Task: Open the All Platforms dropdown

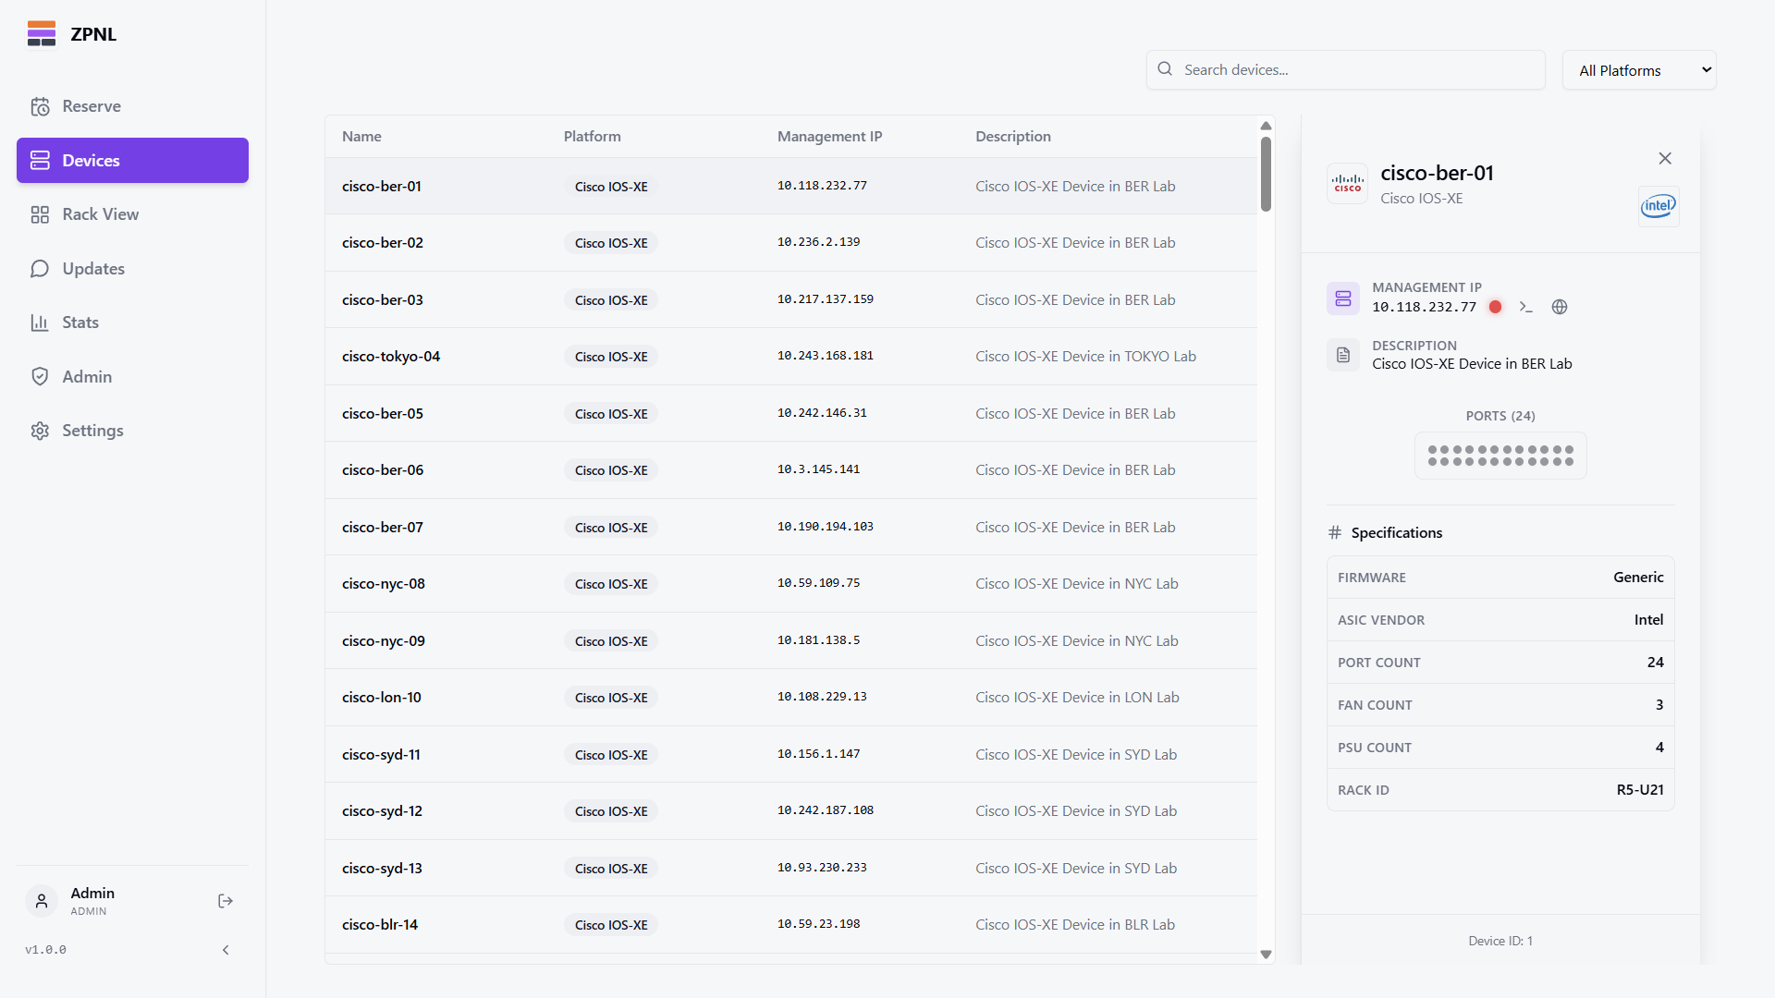Action: pyautogui.click(x=1639, y=69)
